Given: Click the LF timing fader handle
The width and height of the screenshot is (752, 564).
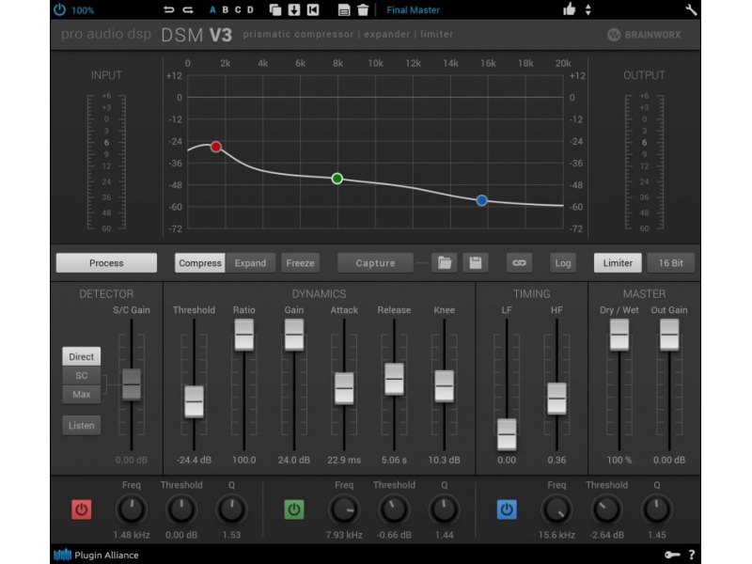Looking at the screenshot, I should pos(507,434).
